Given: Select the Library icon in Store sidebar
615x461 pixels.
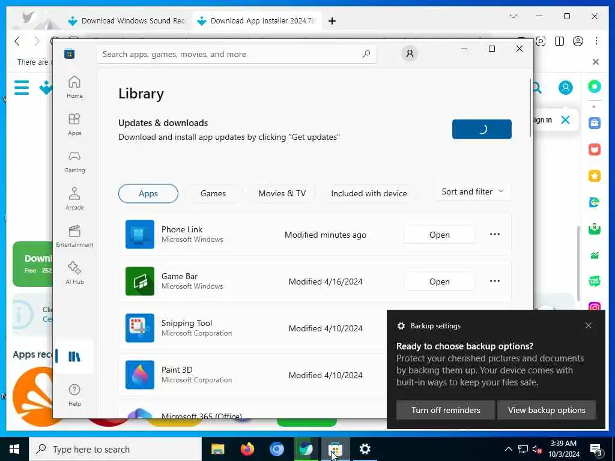Looking at the screenshot, I should 74,357.
